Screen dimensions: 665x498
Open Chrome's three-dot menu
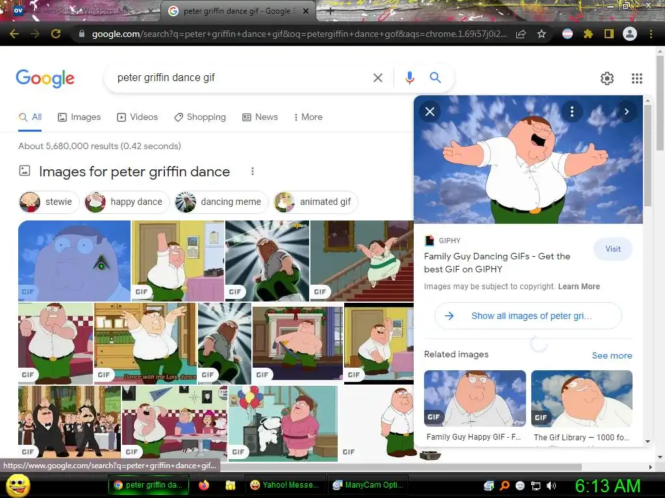click(651, 34)
